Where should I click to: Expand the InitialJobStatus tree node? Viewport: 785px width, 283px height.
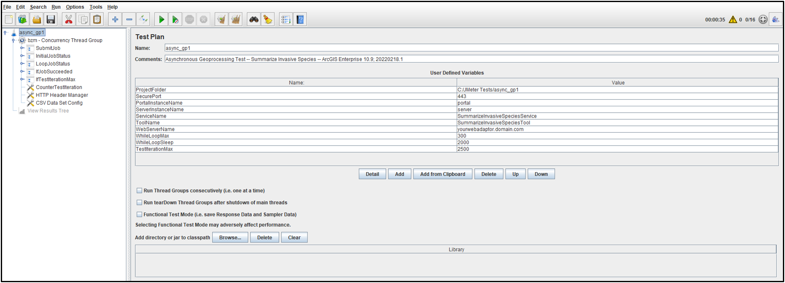pos(22,56)
